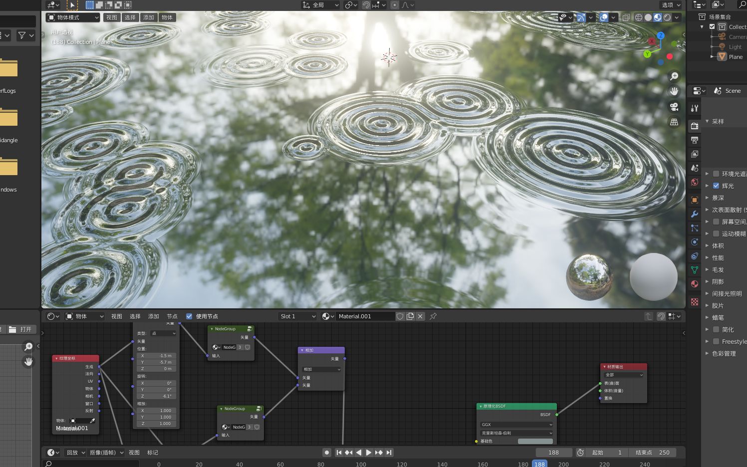Switch perspective/orthographic grid icon

[x=674, y=122]
